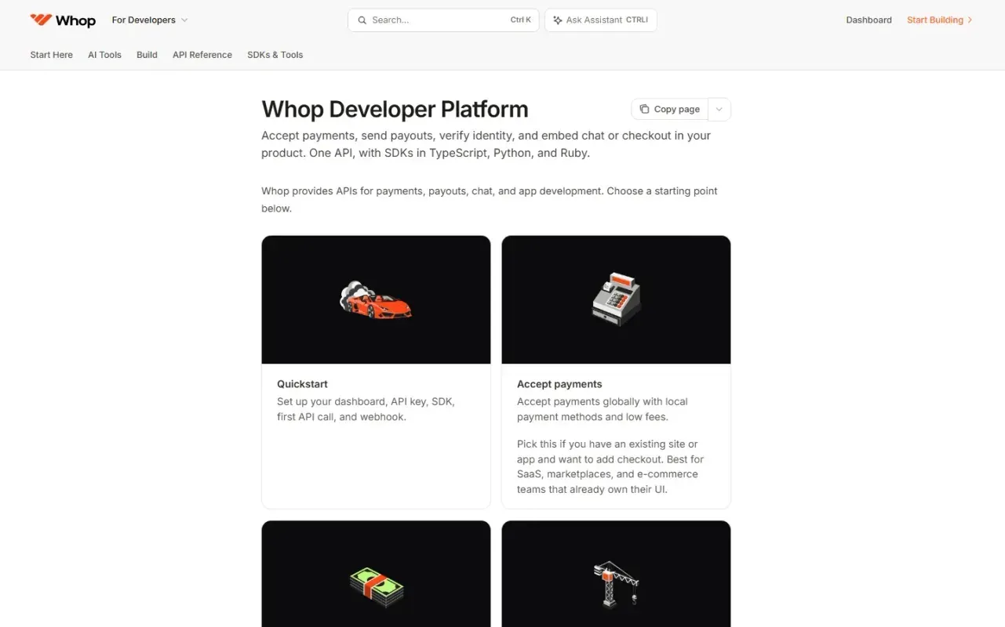Click the Search input field
Viewport: 1005px width, 627px height.
point(443,20)
